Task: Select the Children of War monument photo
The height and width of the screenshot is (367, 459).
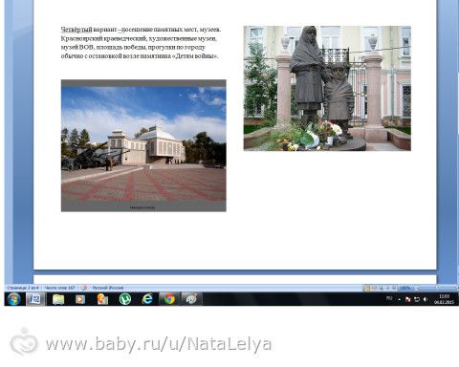Action: pos(327,88)
